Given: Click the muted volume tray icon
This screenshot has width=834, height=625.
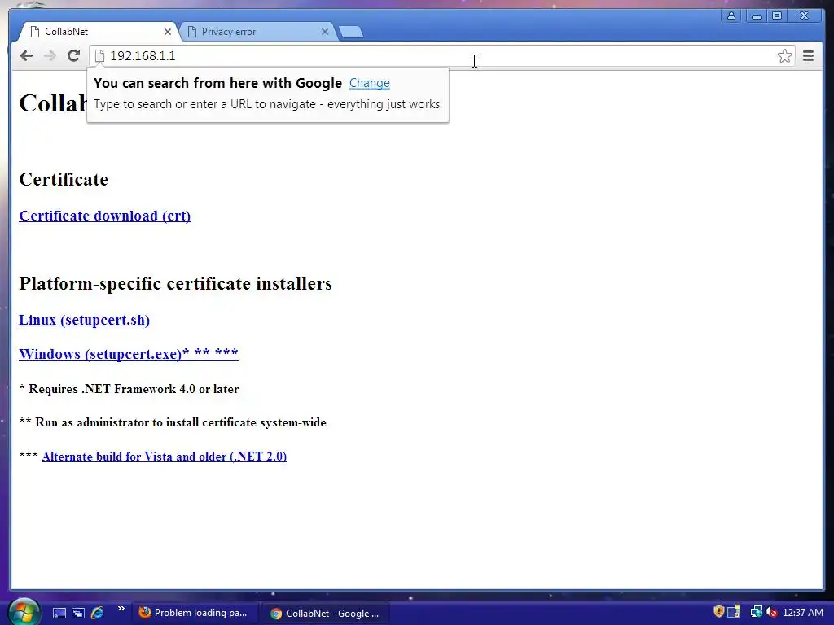Looking at the screenshot, I should click(x=772, y=612).
